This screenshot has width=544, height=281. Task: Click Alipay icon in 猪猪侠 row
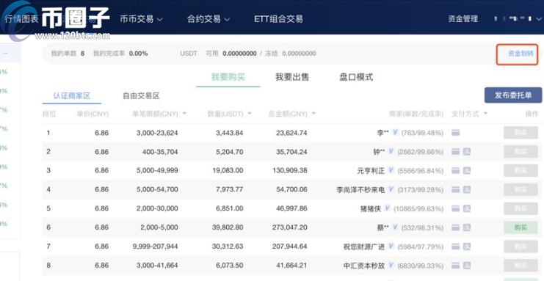tap(467, 208)
